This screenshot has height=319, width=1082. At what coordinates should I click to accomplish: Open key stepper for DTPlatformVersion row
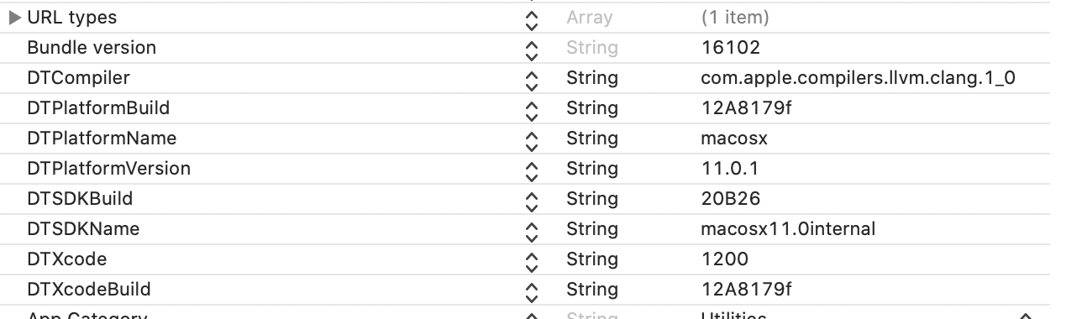pos(530,169)
